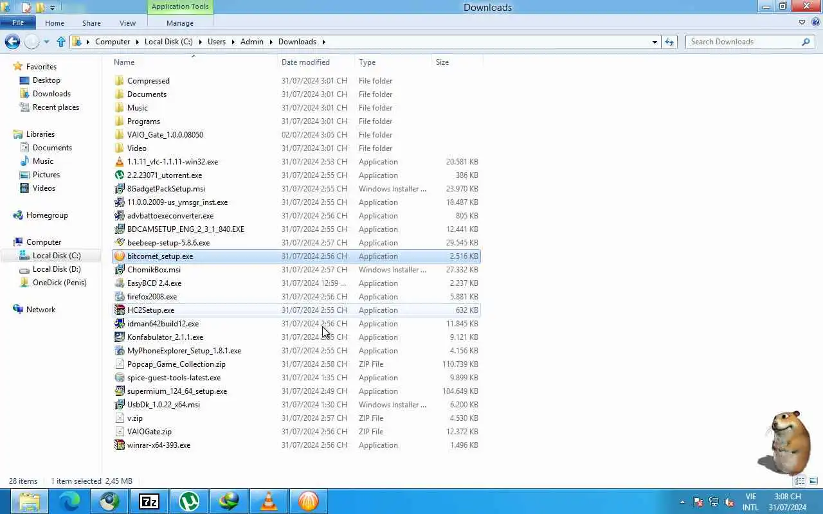Open BitComet from the taskbar

[x=308, y=501]
